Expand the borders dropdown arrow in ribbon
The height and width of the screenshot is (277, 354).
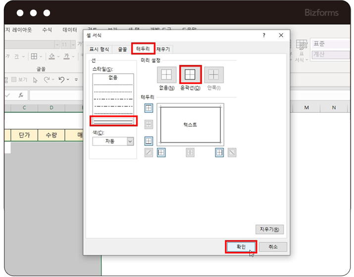pos(41,56)
